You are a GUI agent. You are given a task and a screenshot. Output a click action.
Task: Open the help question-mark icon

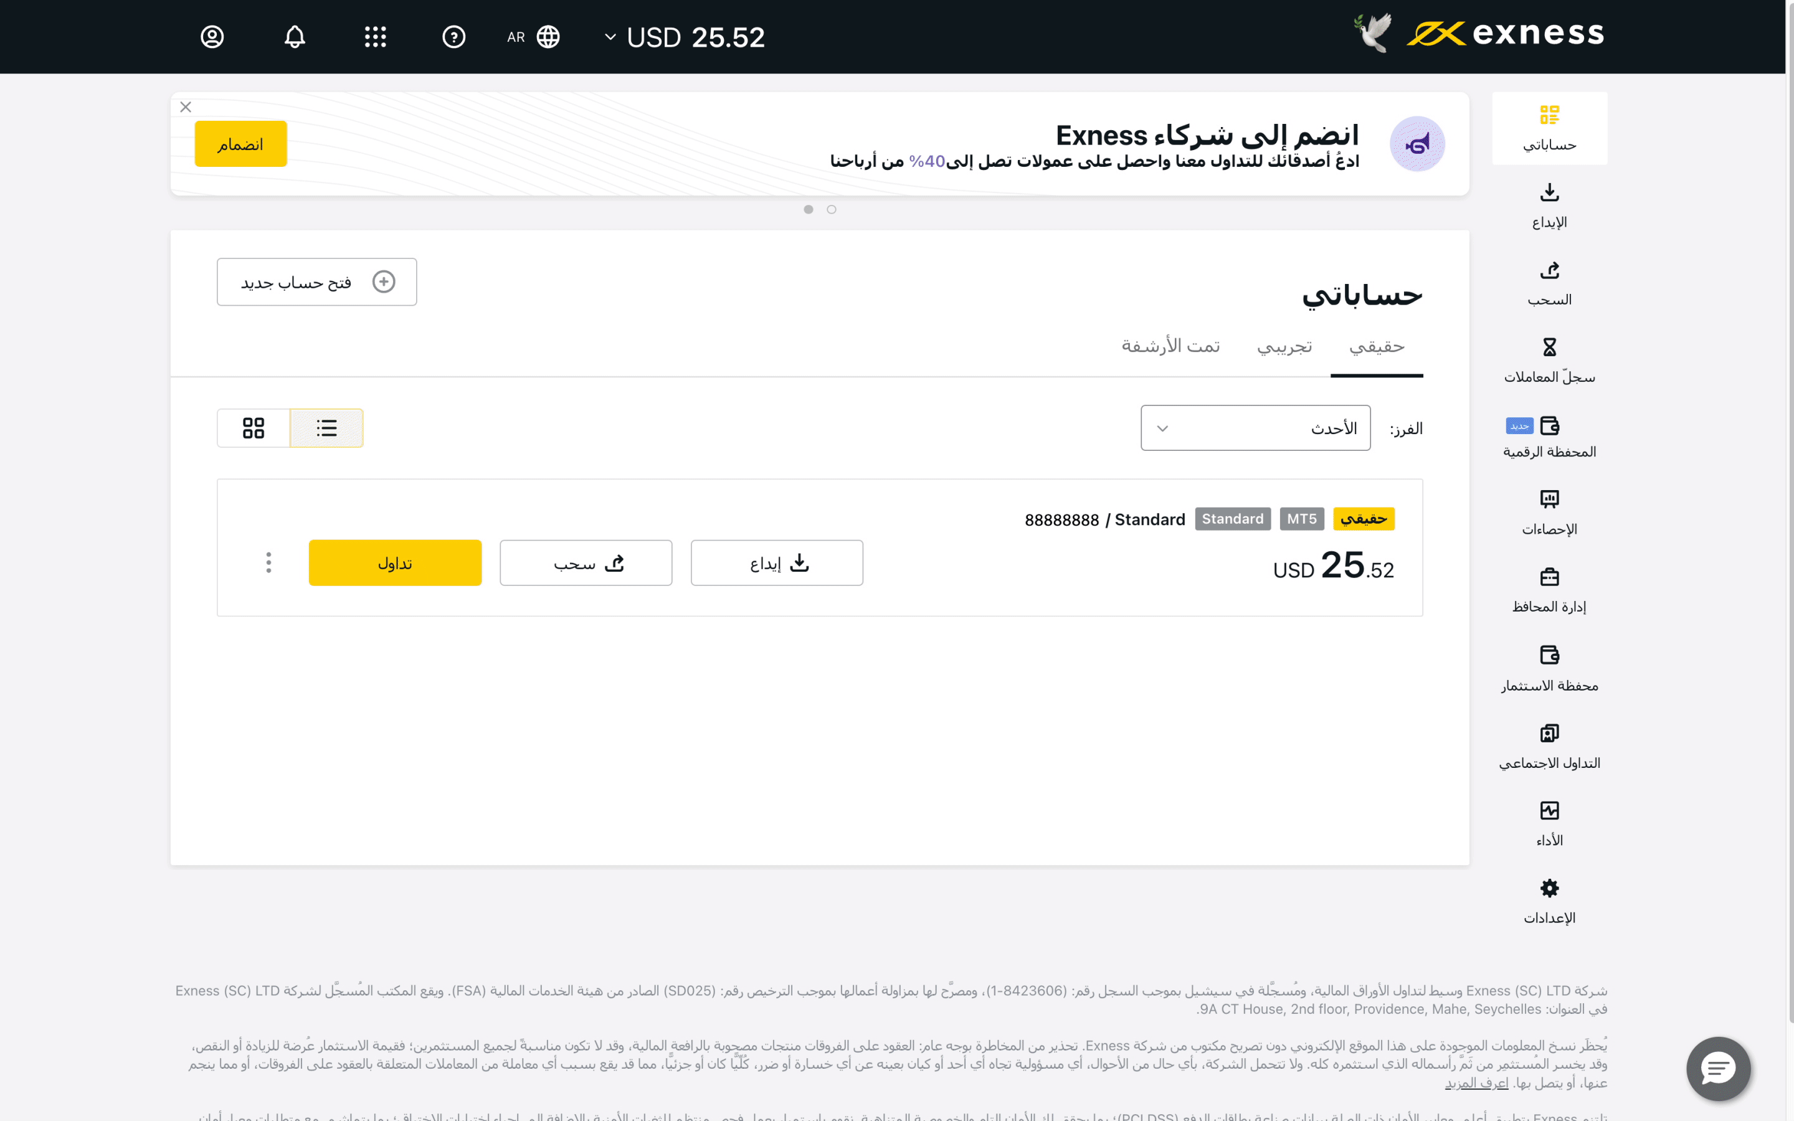(x=453, y=36)
